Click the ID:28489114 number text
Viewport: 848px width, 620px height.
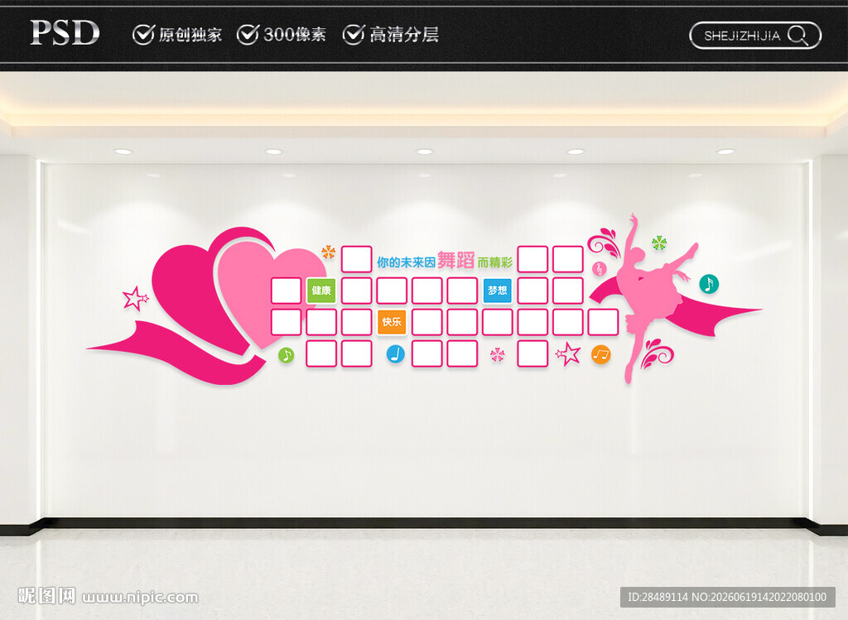point(658,598)
